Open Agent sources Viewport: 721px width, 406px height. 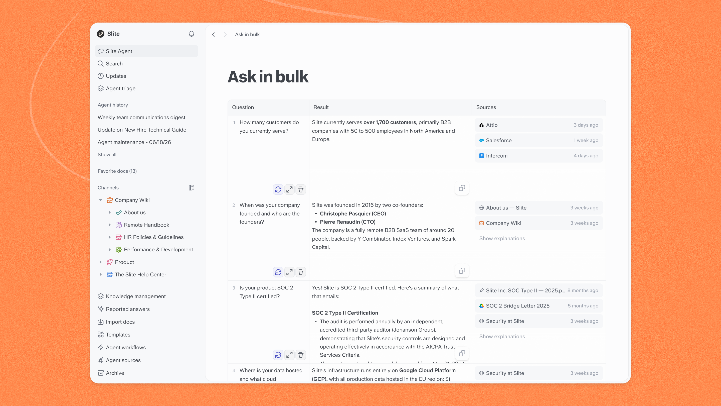[x=146, y=360]
